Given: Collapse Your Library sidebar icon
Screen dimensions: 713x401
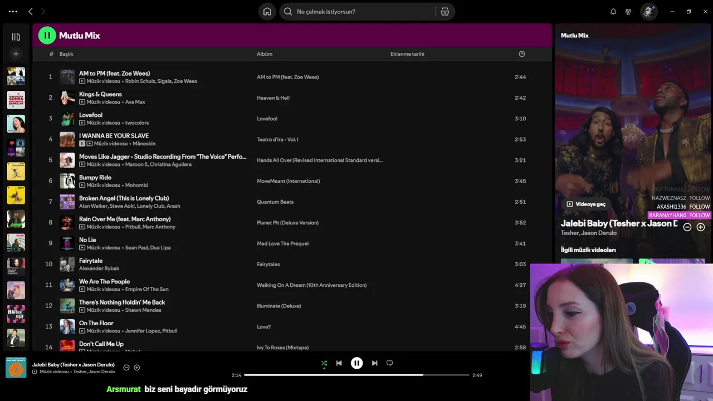Looking at the screenshot, I should coord(16,37).
